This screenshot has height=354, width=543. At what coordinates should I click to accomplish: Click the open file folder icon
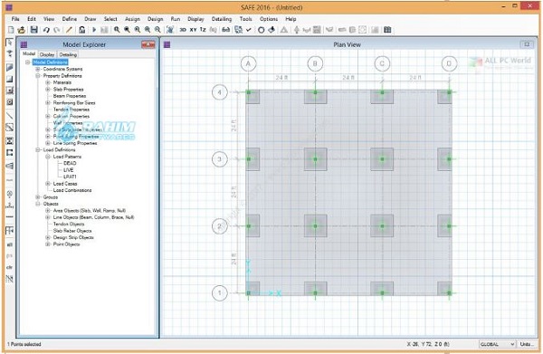click(21, 30)
